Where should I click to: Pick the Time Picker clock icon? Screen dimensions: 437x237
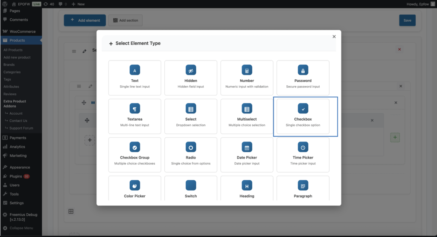303,147
